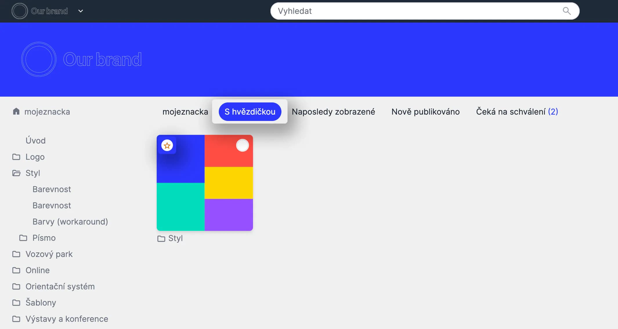Open the Čeká na schválení (2) tab
This screenshot has height=329, width=618.
point(517,112)
